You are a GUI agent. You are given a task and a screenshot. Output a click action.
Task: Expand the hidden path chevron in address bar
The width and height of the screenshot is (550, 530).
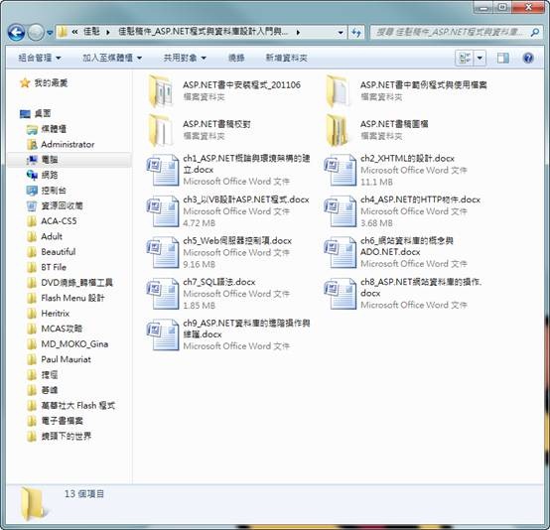[74, 33]
